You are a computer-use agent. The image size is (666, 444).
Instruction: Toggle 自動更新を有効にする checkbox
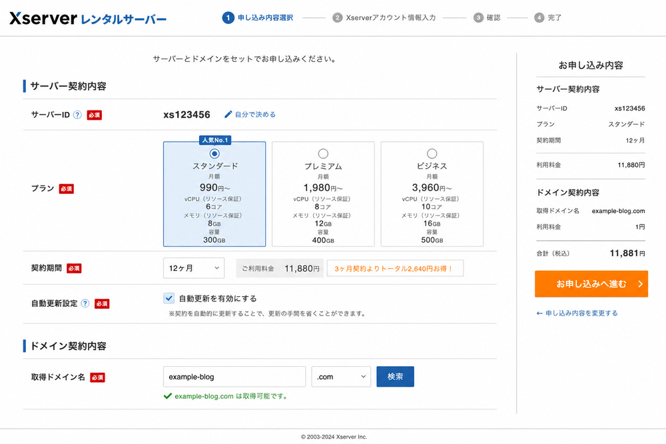(168, 298)
